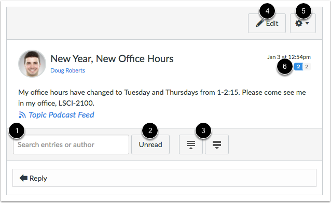
Task: Click the office hours announcement body text
Action: point(162,97)
